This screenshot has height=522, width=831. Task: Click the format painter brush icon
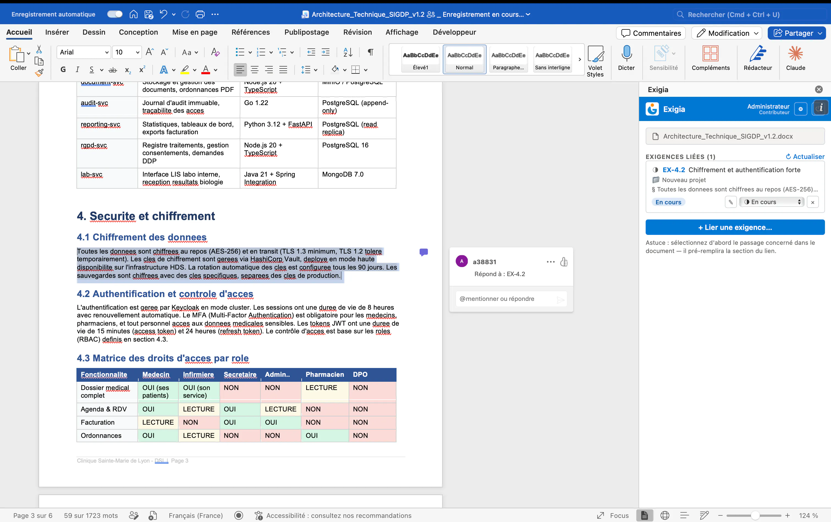click(x=39, y=73)
